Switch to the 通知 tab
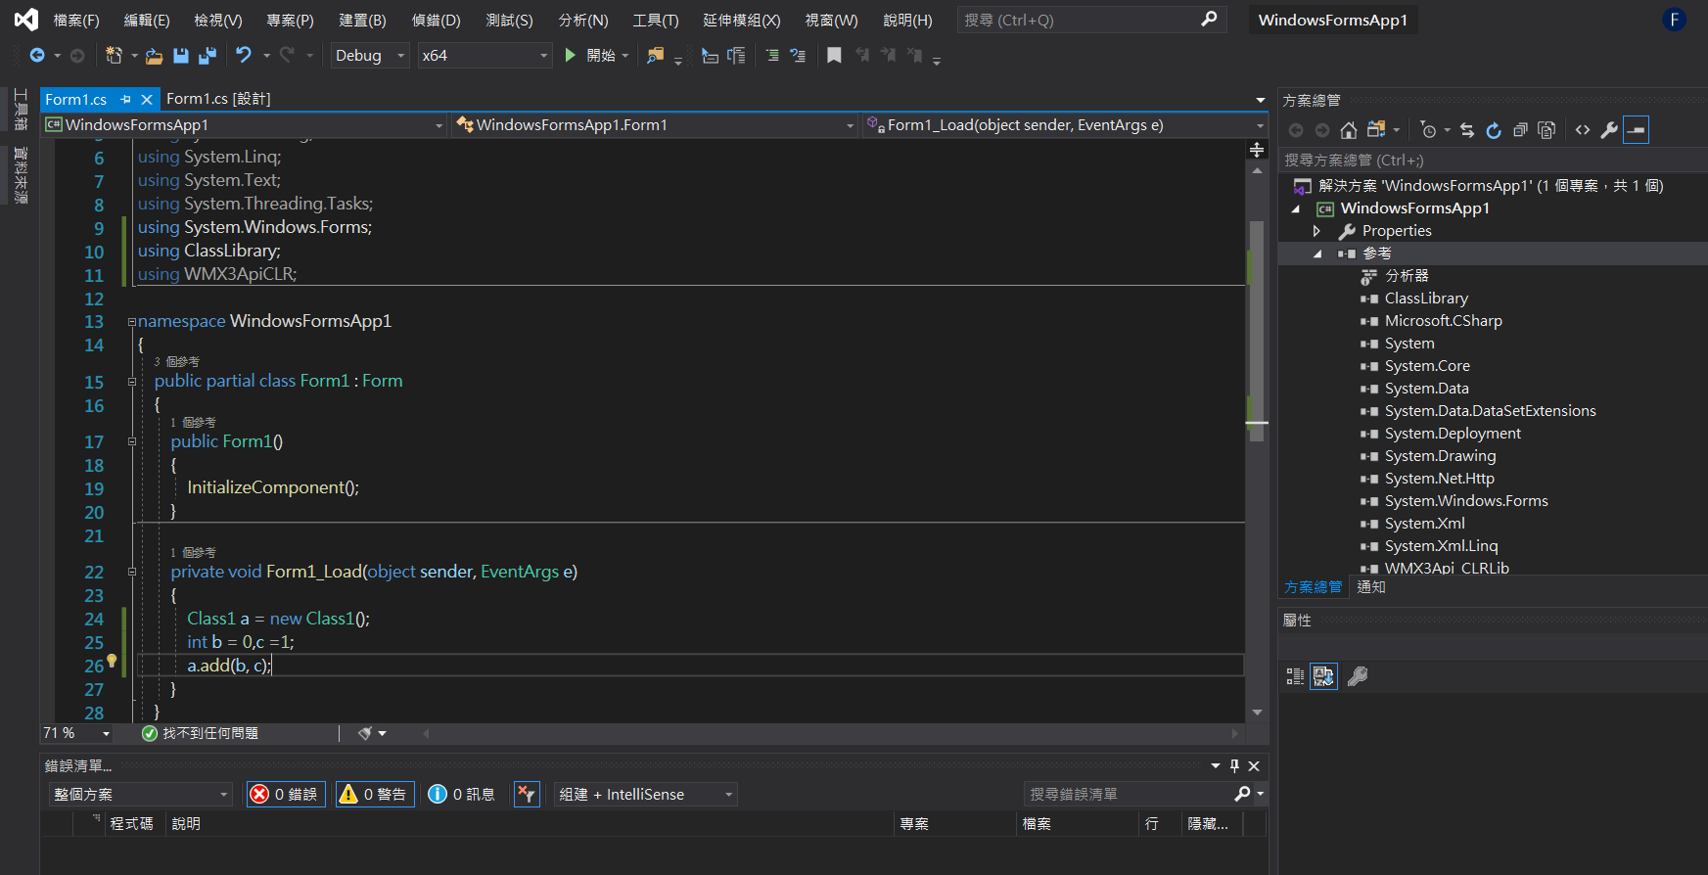Screen dimensions: 1708x875 (x=1371, y=587)
